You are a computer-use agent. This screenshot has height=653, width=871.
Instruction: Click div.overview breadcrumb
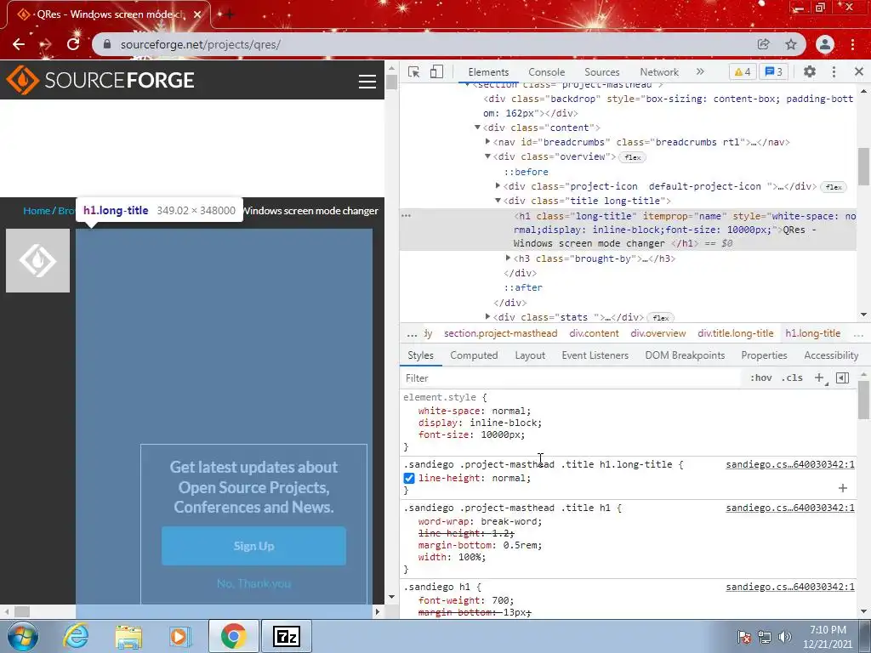pyautogui.click(x=658, y=333)
